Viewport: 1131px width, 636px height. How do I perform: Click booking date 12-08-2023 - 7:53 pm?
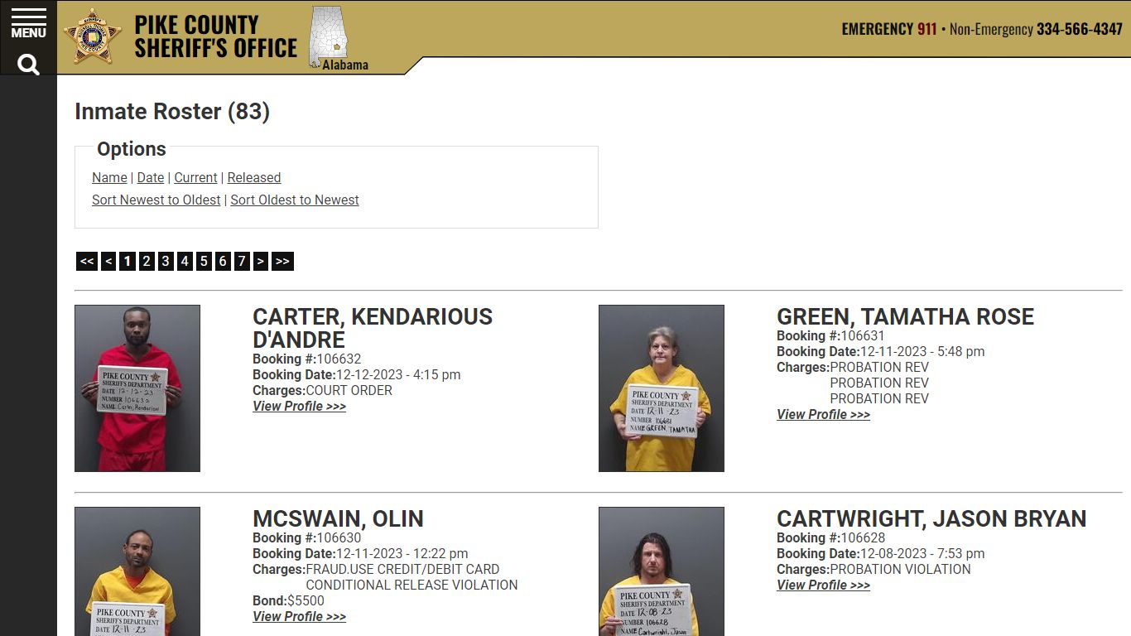pyautogui.click(x=922, y=553)
